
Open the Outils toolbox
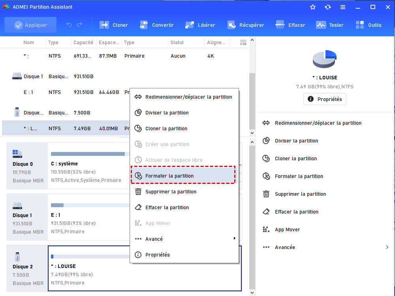(x=360, y=25)
